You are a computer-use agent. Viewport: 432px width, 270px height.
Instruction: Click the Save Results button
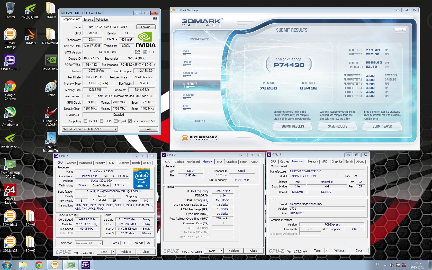[x=337, y=126]
